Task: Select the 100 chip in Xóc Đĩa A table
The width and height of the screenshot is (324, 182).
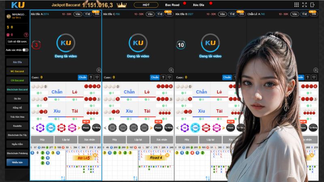Action: click(x=51, y=127)
